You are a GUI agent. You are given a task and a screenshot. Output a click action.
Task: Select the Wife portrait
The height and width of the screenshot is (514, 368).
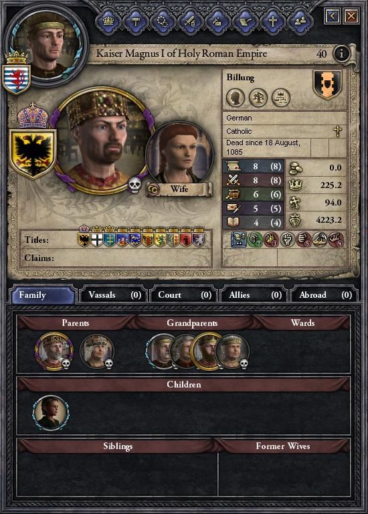point(179,153)
